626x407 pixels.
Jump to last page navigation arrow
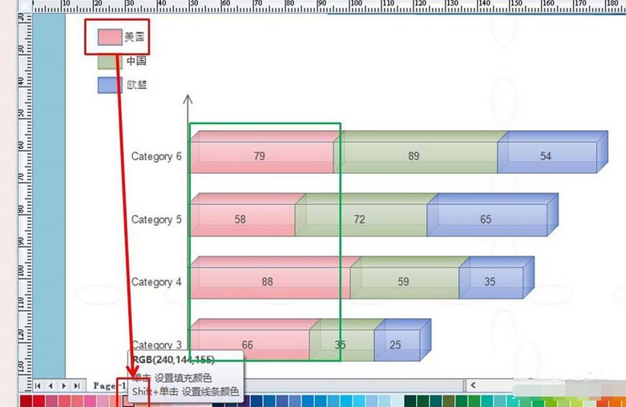pos(77,385)
